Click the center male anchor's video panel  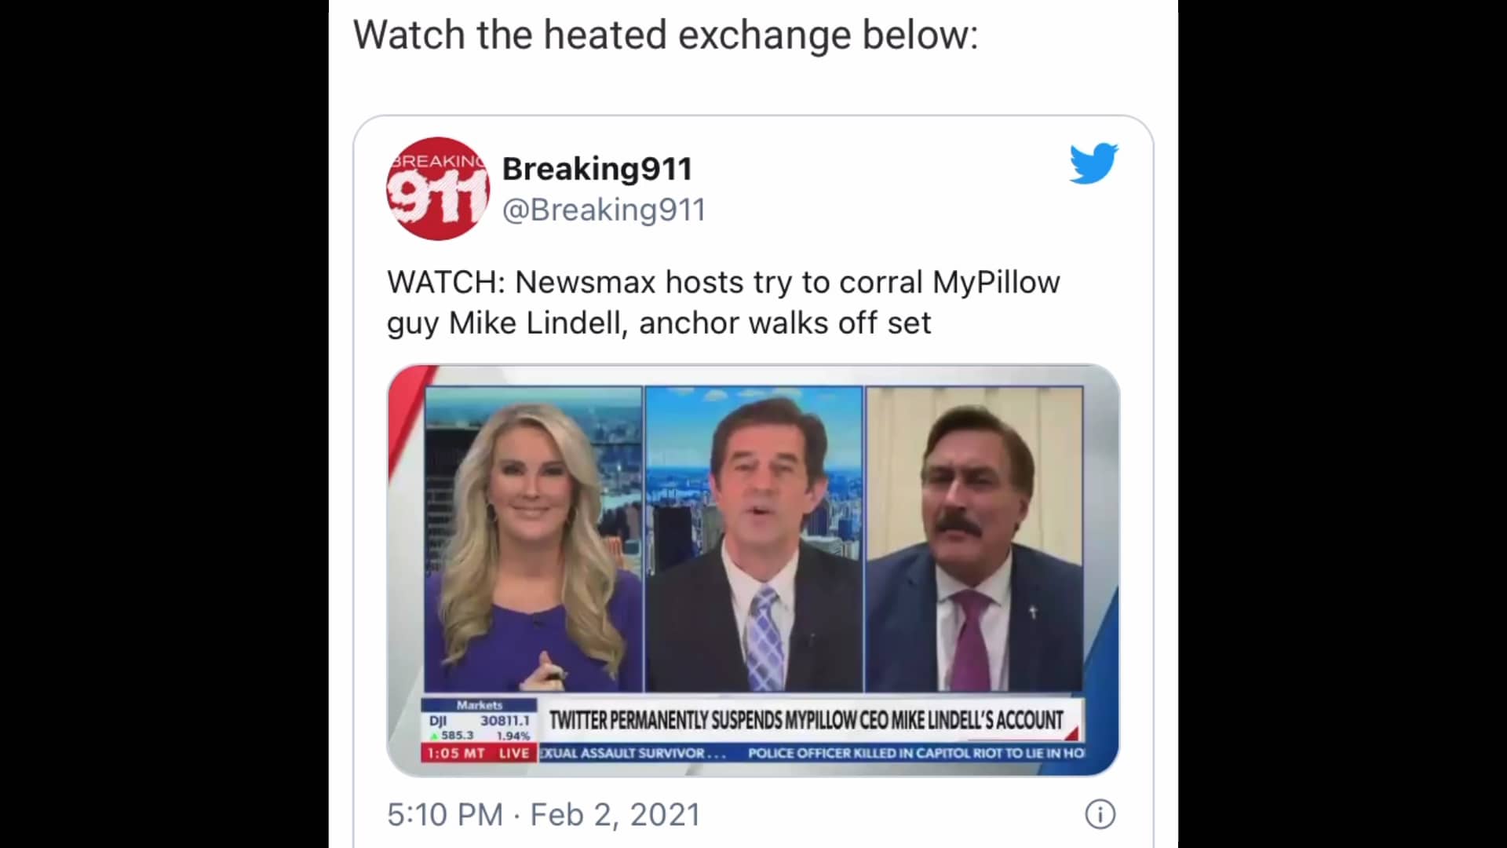[753, 539]
